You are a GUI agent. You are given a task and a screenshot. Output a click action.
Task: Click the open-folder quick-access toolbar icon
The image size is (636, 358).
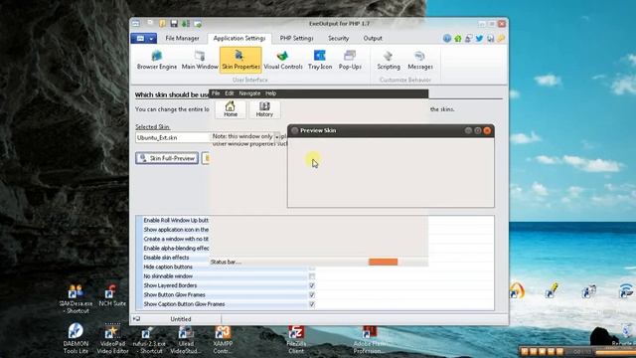[162, 24]
